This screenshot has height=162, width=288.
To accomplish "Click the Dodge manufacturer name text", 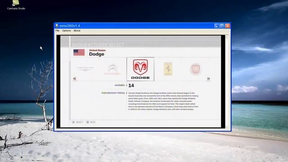I will click(x=97, y=54).
